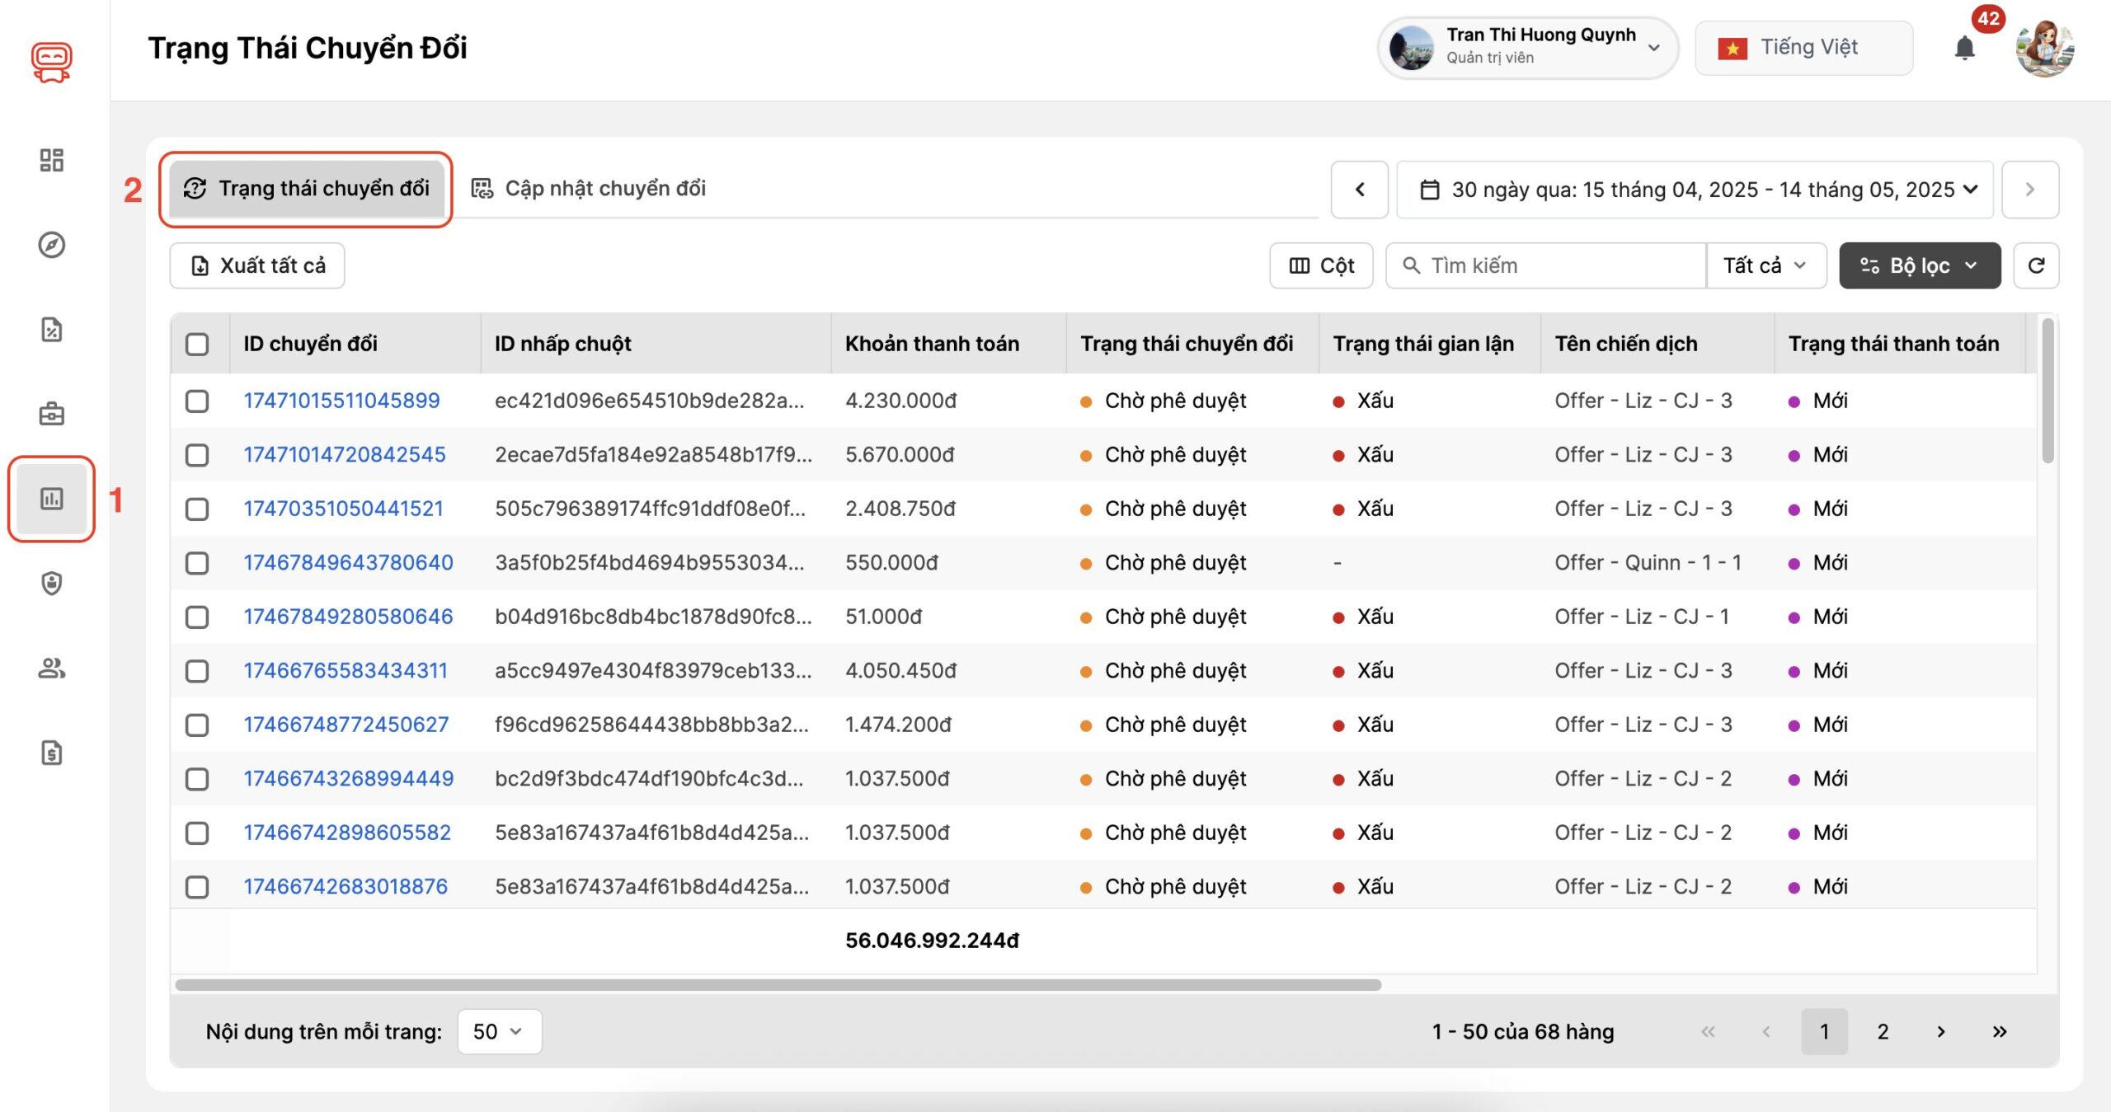Open the Tất cả search scope dropdown
Image resolution: width=2111 pixels, height=1112 pixels.
(x=1765, y=265)
